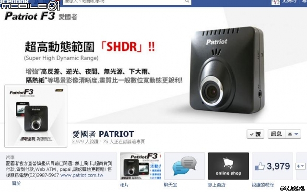The image size is (307, 192).
Task: Open the chat room speech bubbles icon
Action: tap(184, 166)
